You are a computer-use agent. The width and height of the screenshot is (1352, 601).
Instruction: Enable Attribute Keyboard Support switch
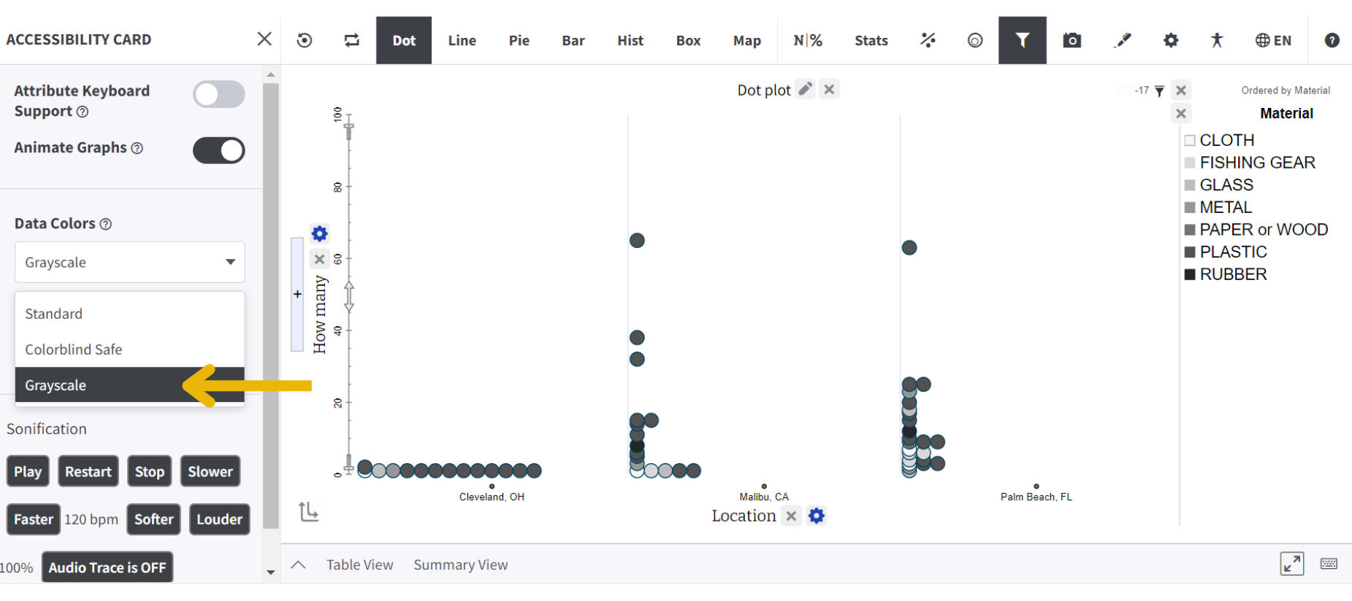tap(218, 94)
